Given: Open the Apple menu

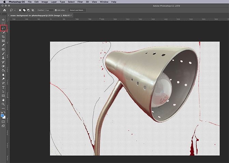Looking at the screenshot, I should [x=4, y=2].
